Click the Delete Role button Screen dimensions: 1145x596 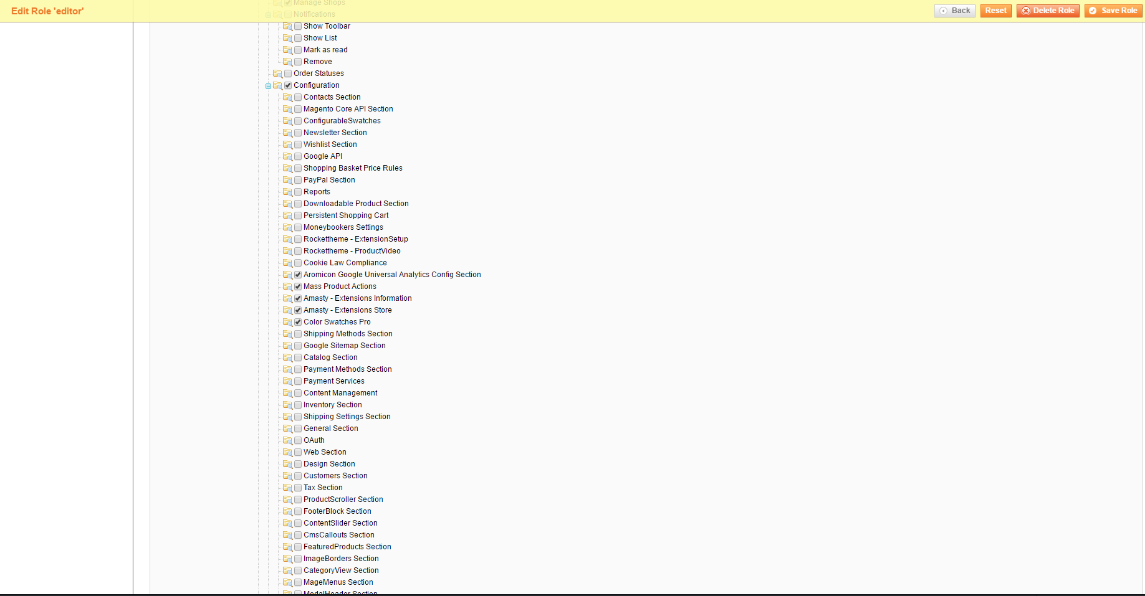coord(1048,11)
